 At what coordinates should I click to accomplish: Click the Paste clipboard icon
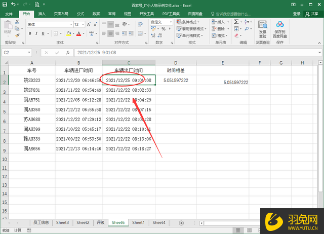[x=8, y=25]
